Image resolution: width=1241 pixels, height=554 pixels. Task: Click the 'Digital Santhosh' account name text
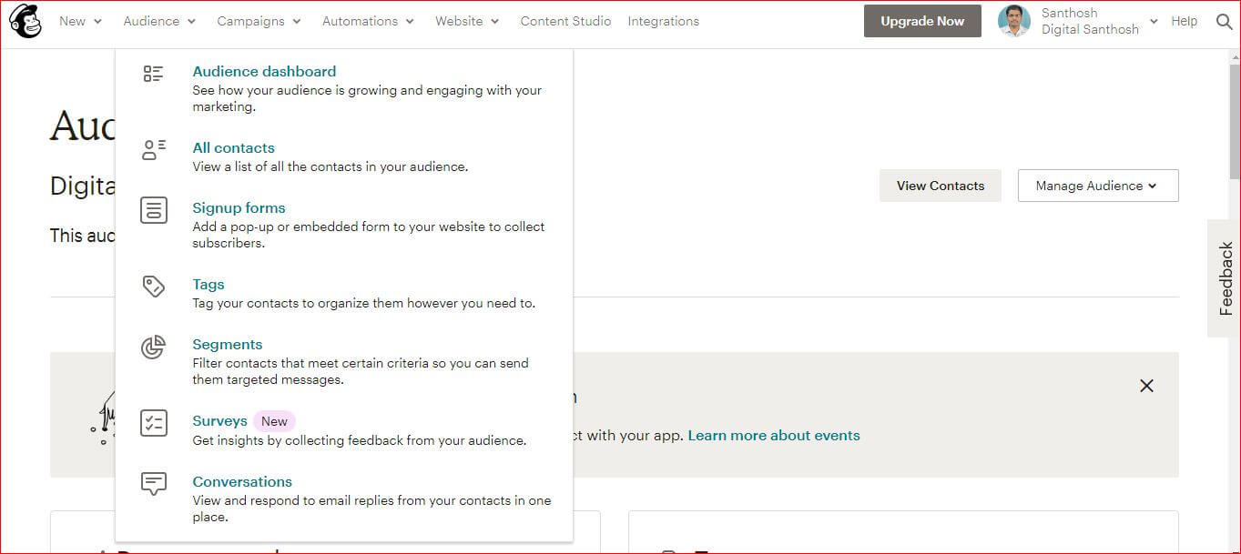tap(1090, 29)
